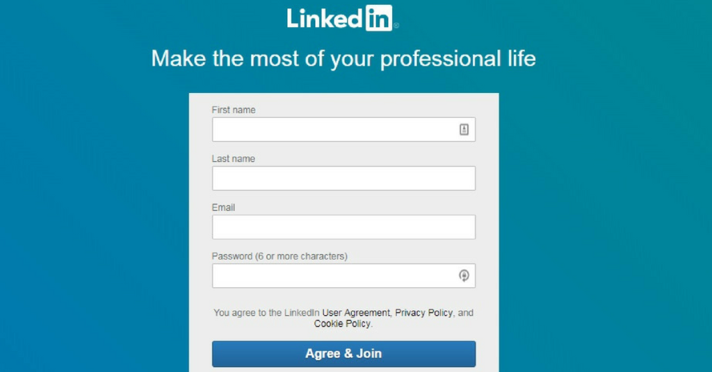Select the Last name text box

(343, 178)
